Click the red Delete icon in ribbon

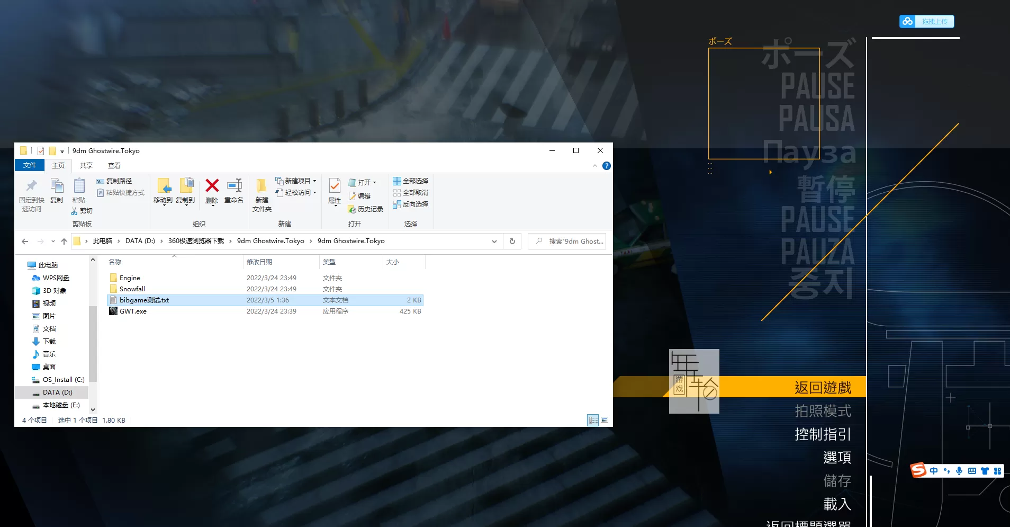212,186
